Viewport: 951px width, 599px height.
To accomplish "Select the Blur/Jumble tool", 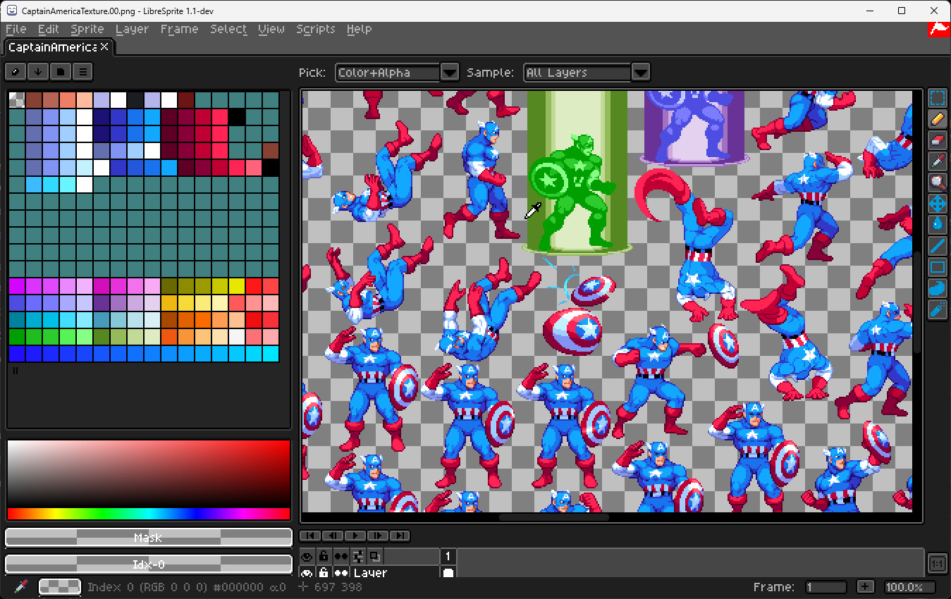I will 937,309.
